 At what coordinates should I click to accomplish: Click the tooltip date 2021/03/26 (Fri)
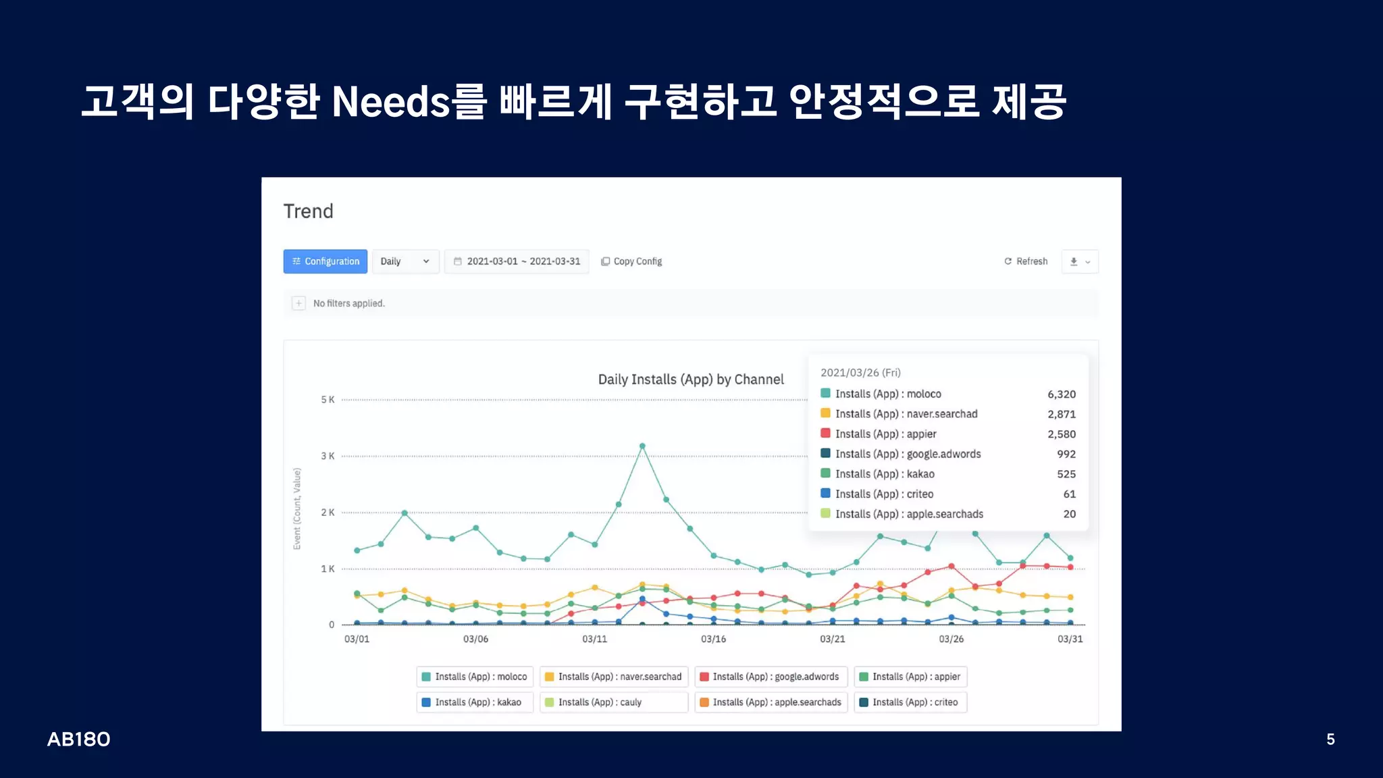(x=860, y=373)
